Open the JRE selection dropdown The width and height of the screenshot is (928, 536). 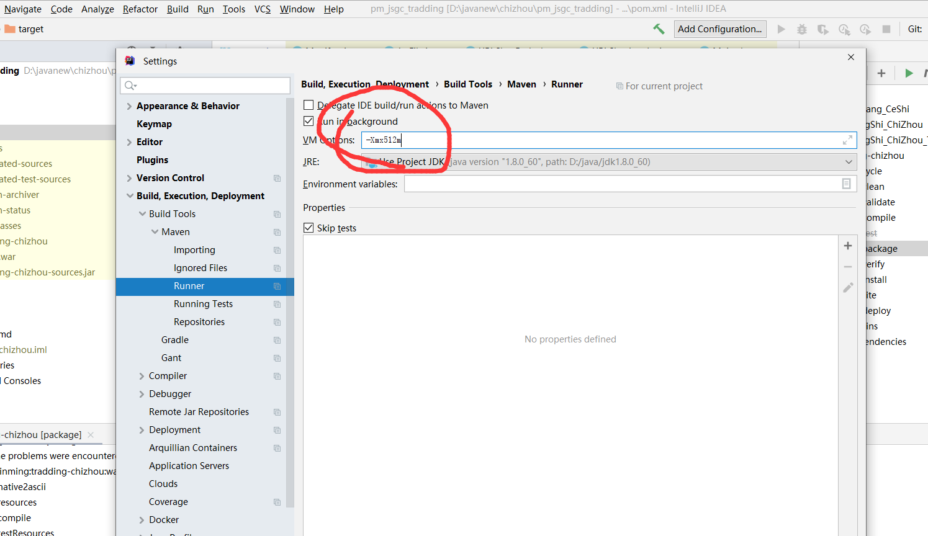click(x=850, y=161)
